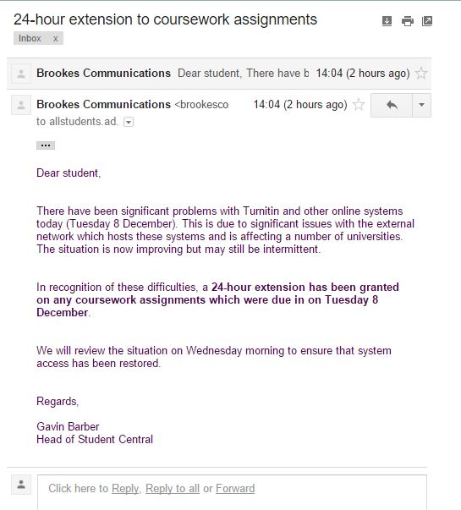Click the Reply to all link

click(x=173, y=489)
